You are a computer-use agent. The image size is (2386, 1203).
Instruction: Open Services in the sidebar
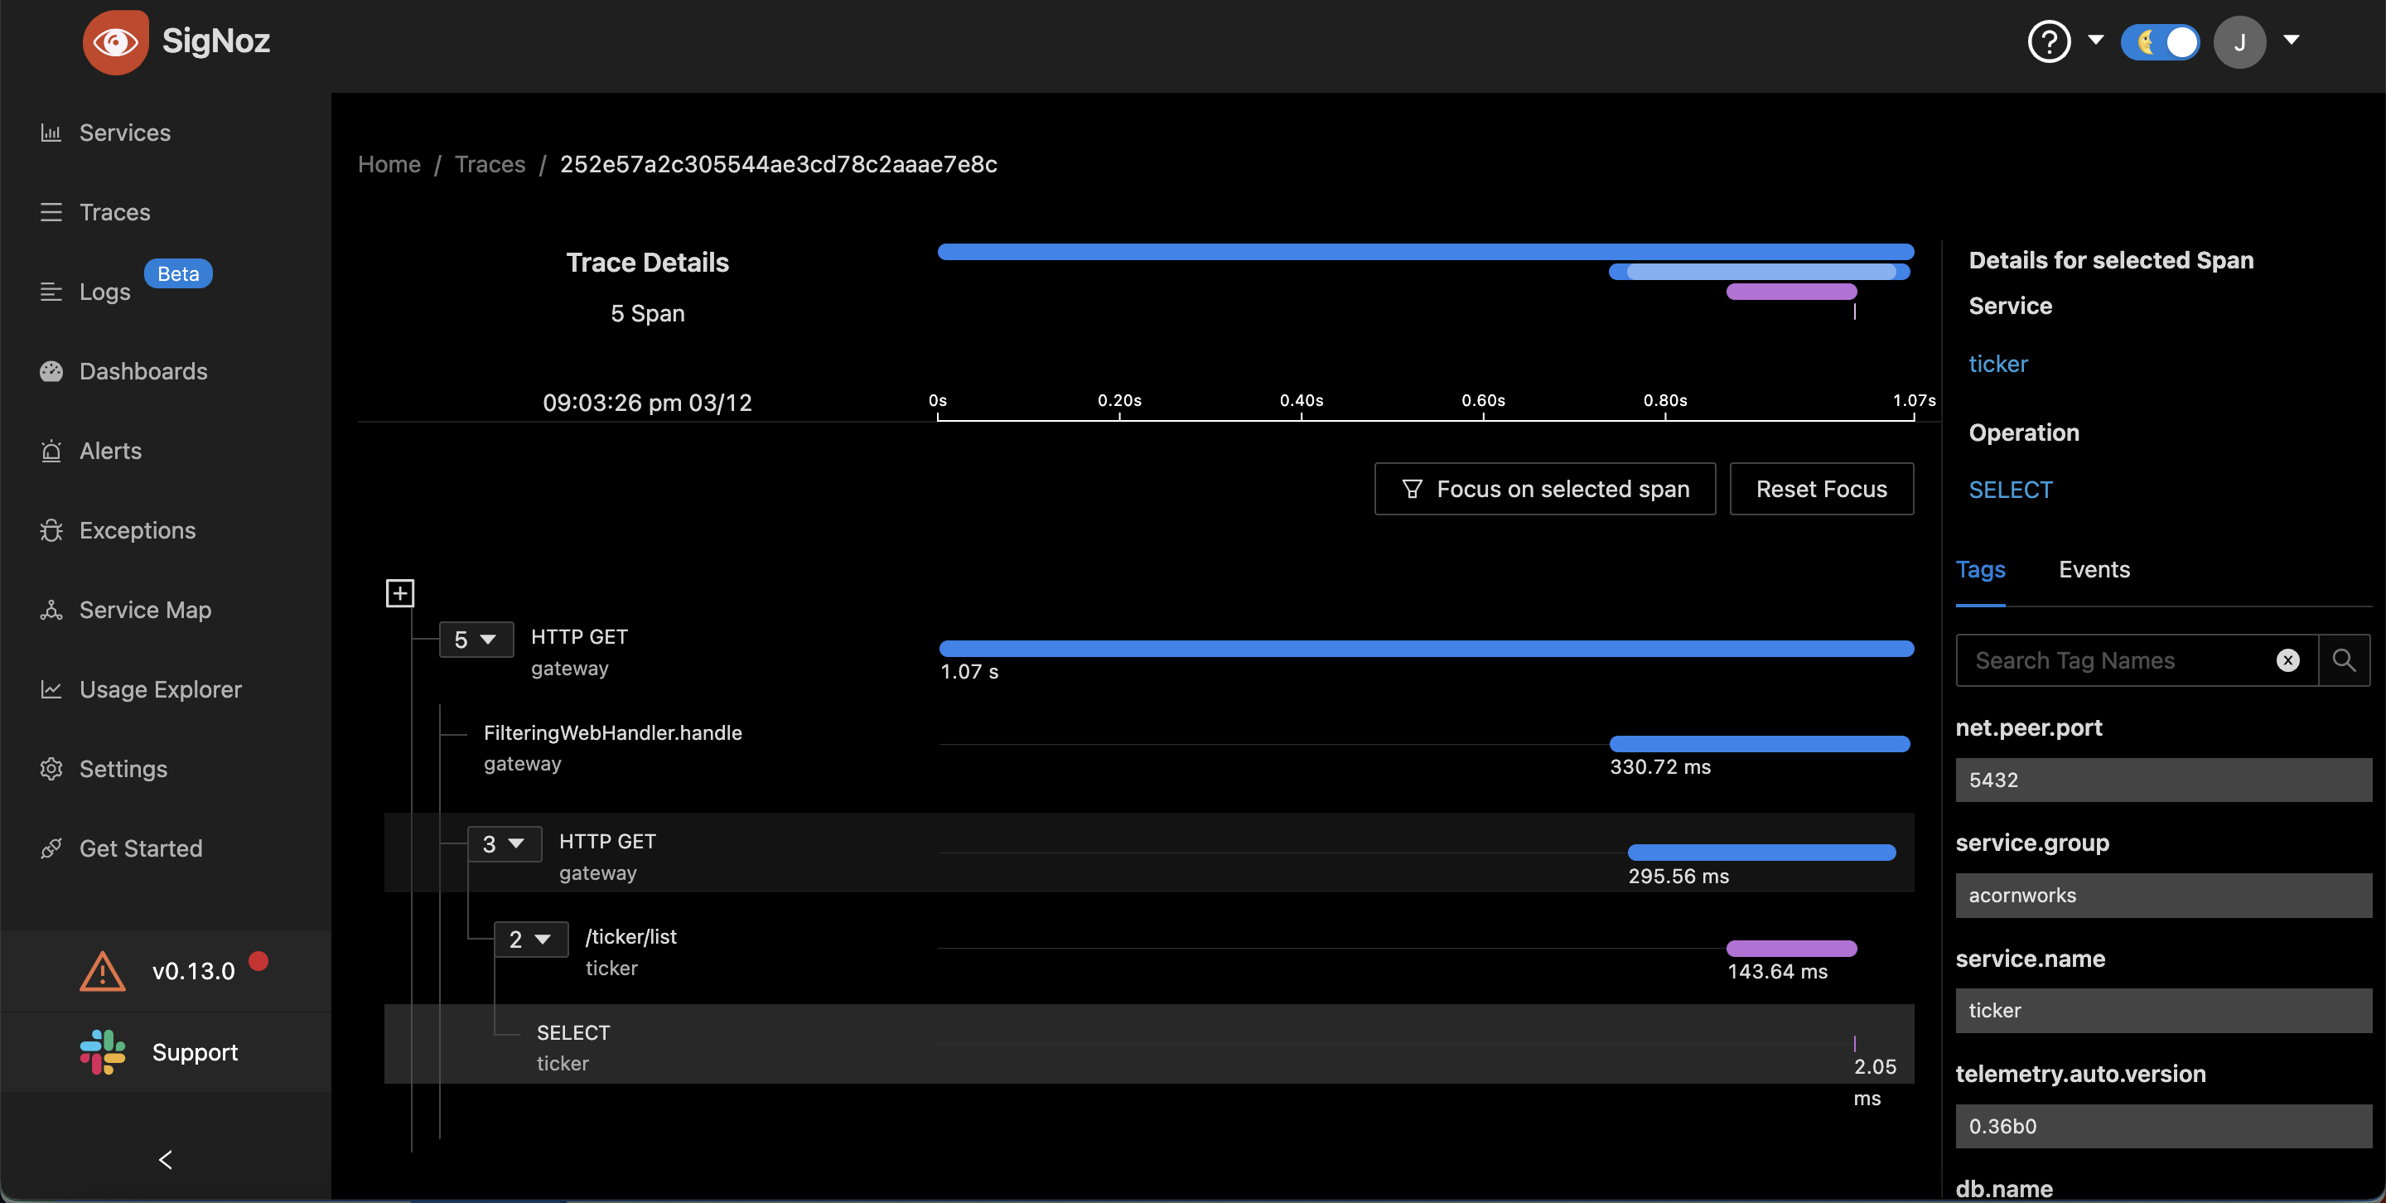(125, 133)
